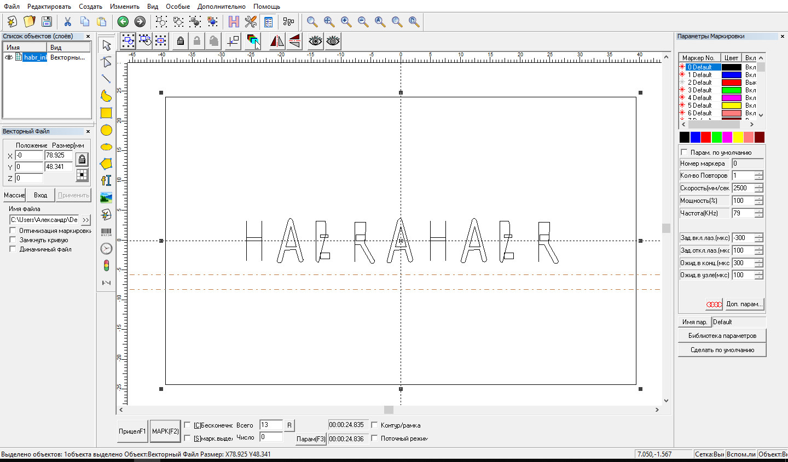Viewport: 788px width, 462px height.
Task: Open the Особые menu
Action: pos(178,7)
